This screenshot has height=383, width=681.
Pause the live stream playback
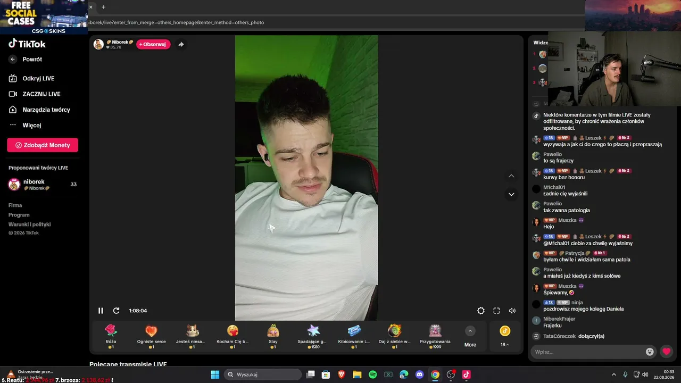tap(101, 311)
